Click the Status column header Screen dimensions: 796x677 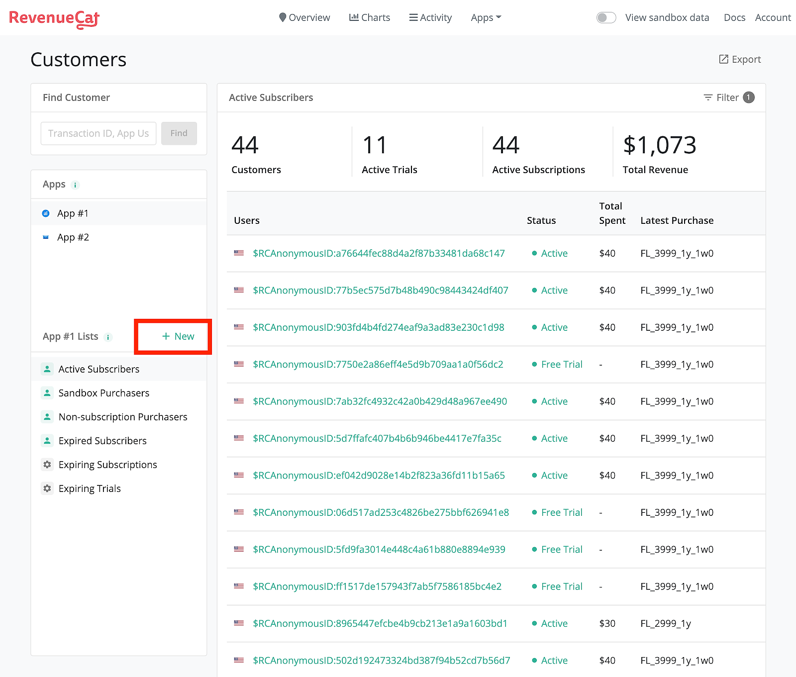point(541,220)
